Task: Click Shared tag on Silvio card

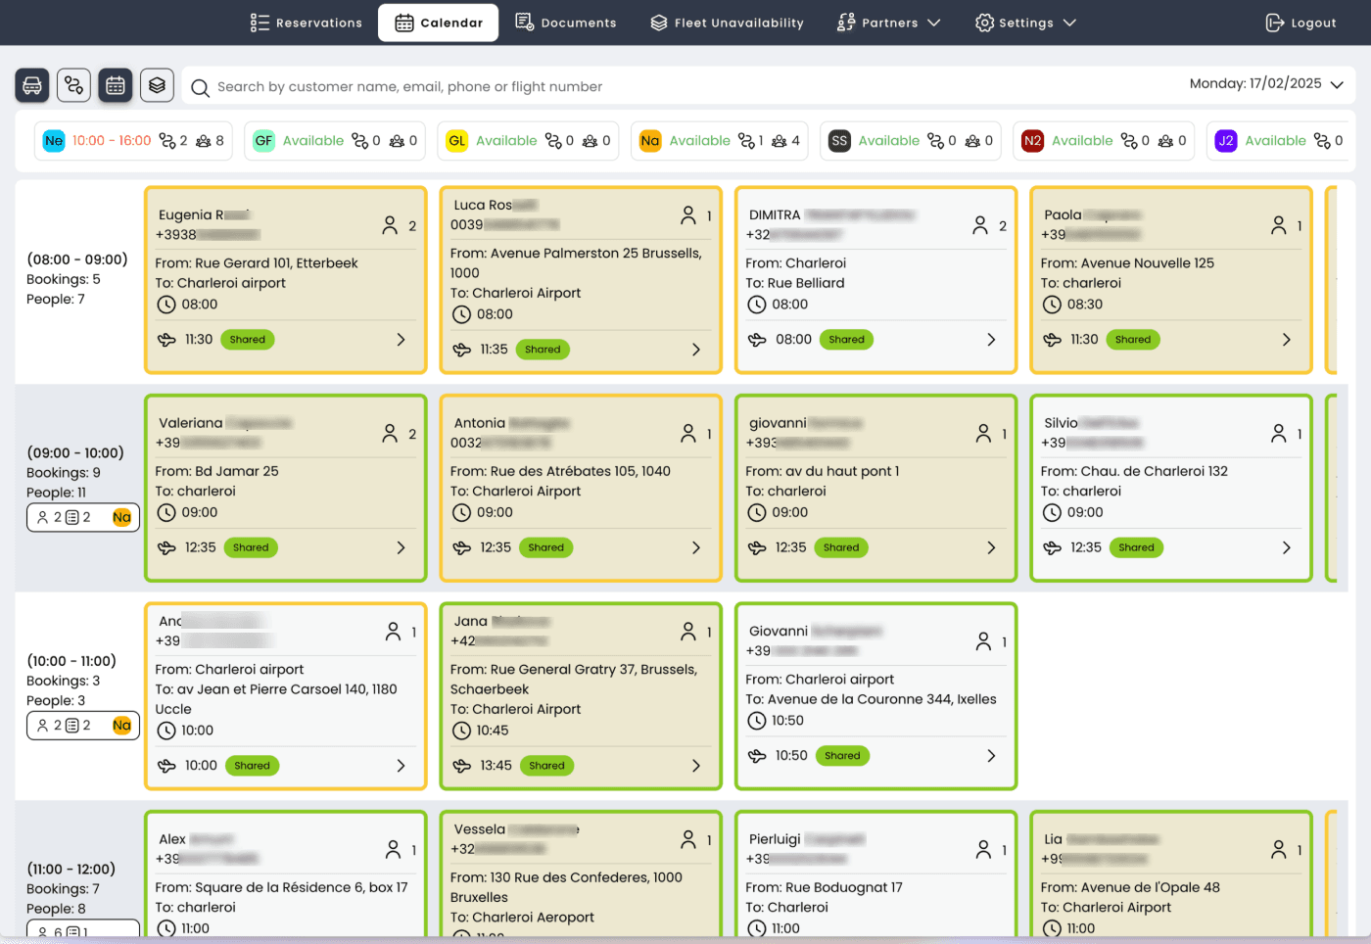Action: [1136, 547]
